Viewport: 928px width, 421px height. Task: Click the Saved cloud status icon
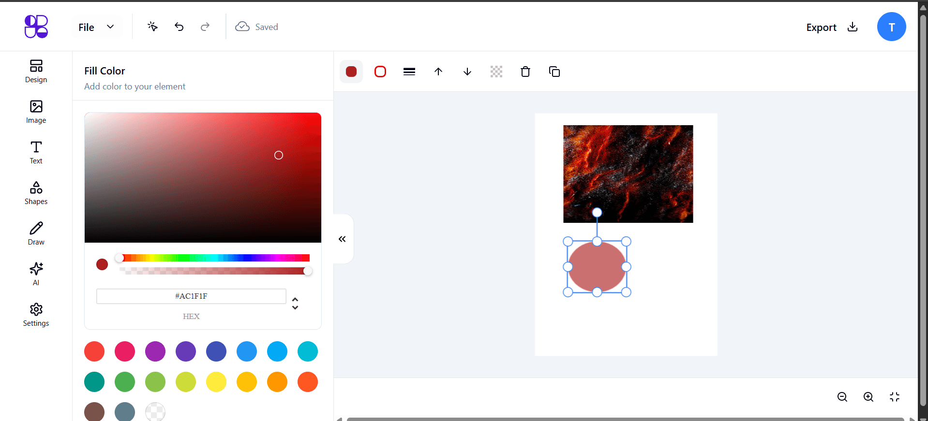click(242, 27)
